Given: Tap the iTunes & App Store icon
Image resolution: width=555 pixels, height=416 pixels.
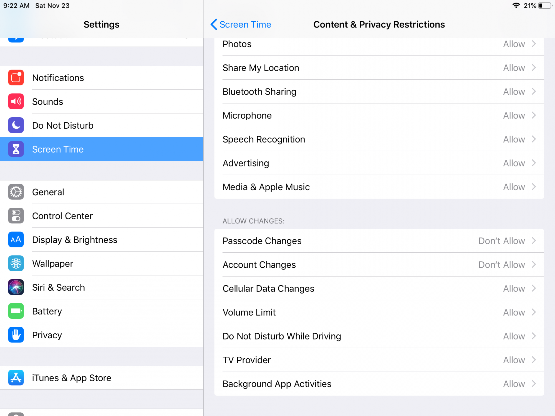Looking at the screenshot, I should (x=16, y=378).
